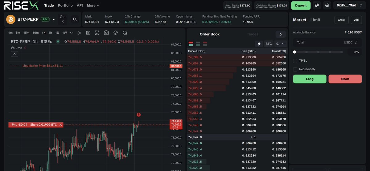Click the Liquidation Price $81,481.11 label

click(x=43, y=66)
